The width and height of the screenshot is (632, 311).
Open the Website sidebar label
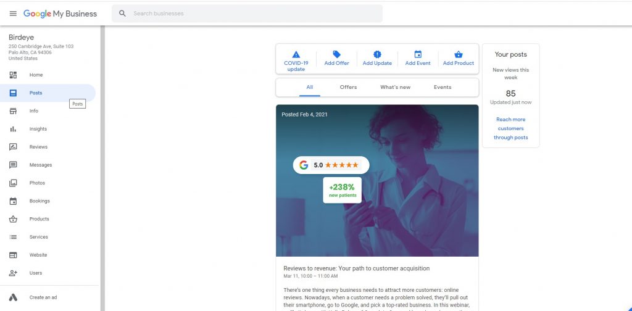(x=38, y=255)
